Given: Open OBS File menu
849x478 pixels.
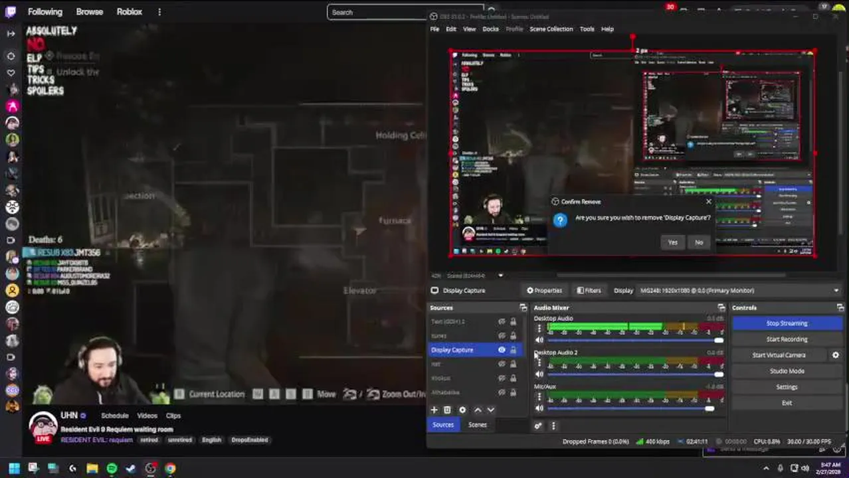Looking at the screenshot, I should click(434, 29).
